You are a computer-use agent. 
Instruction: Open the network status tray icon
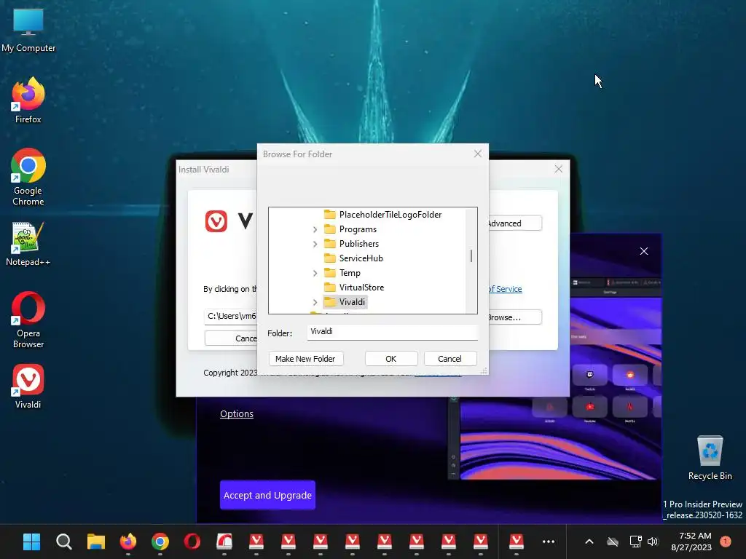tap(635, 542)
